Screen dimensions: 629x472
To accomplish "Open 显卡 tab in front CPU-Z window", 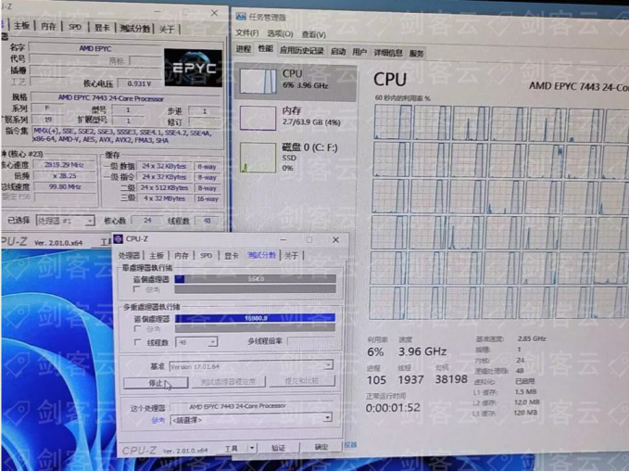I will click(232, 256).
